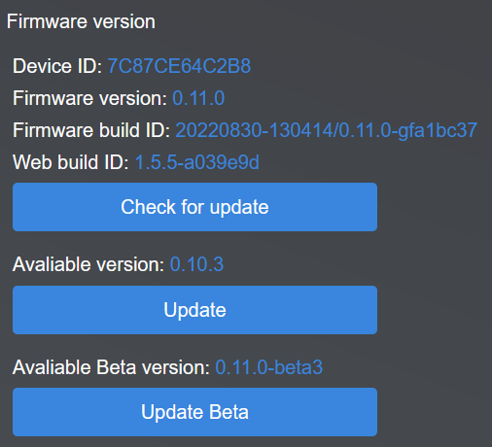The width and height of the screenshot is (492, 447).
Task: Select the timestamp 20220830-130414 in the build ID
Action: click(254, 130)
